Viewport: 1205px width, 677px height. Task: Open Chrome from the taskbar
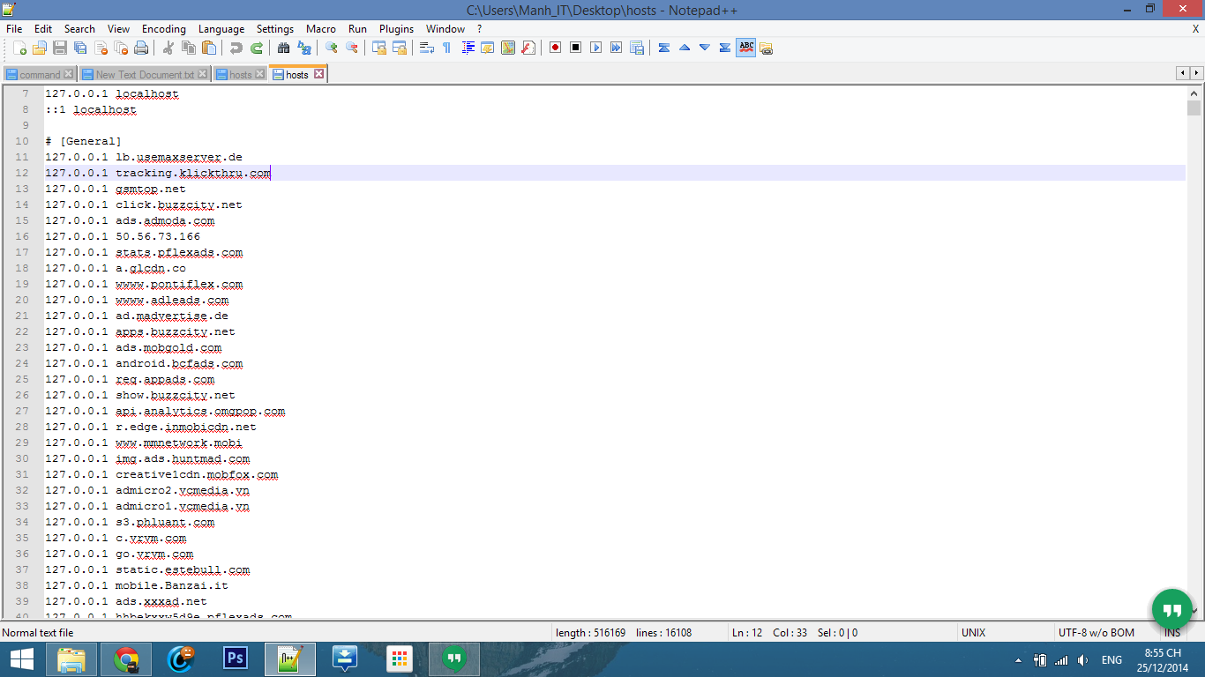tap(126, 659)
